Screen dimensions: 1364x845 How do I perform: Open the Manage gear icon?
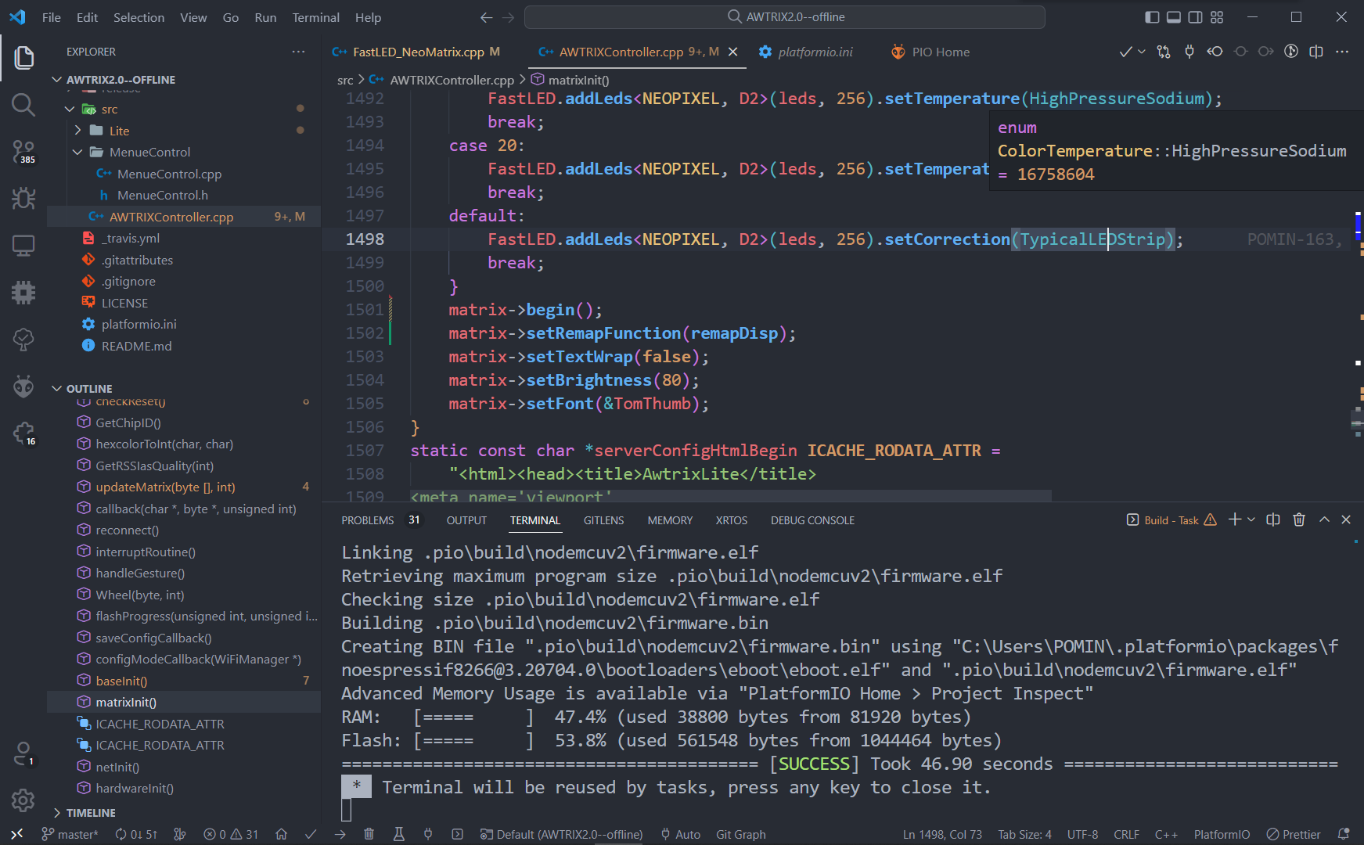click(23, 800)
